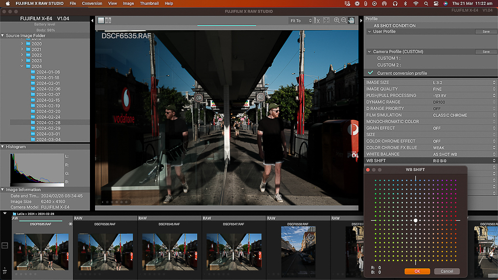Select the 2024-01-06 folder
This screenshot has width=498, height=280.
(48, 72)
